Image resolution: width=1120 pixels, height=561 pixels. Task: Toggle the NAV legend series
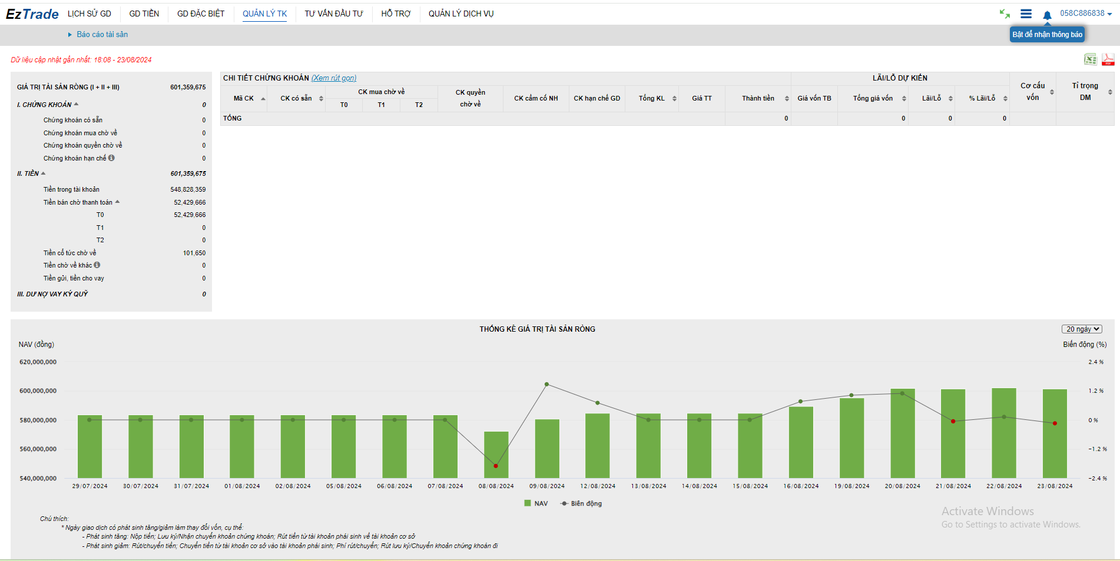pos(536,503)
